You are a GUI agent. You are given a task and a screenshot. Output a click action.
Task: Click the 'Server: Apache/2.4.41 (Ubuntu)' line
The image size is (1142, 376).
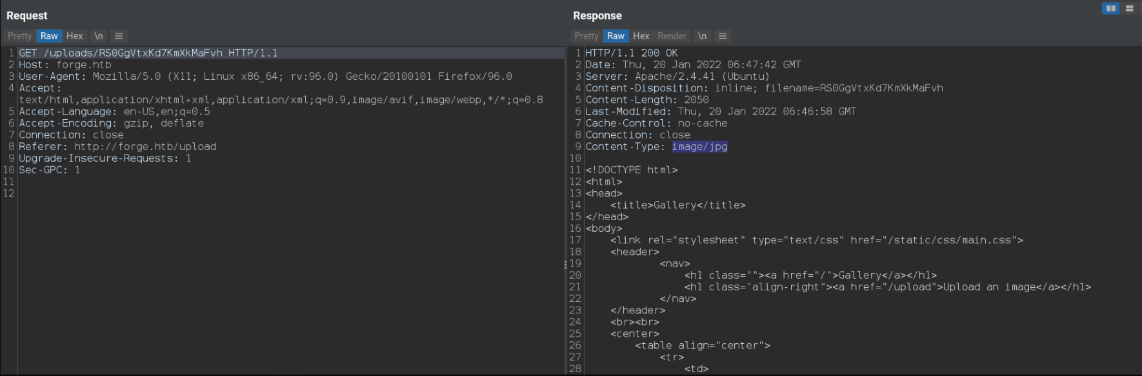click(677, 76)
